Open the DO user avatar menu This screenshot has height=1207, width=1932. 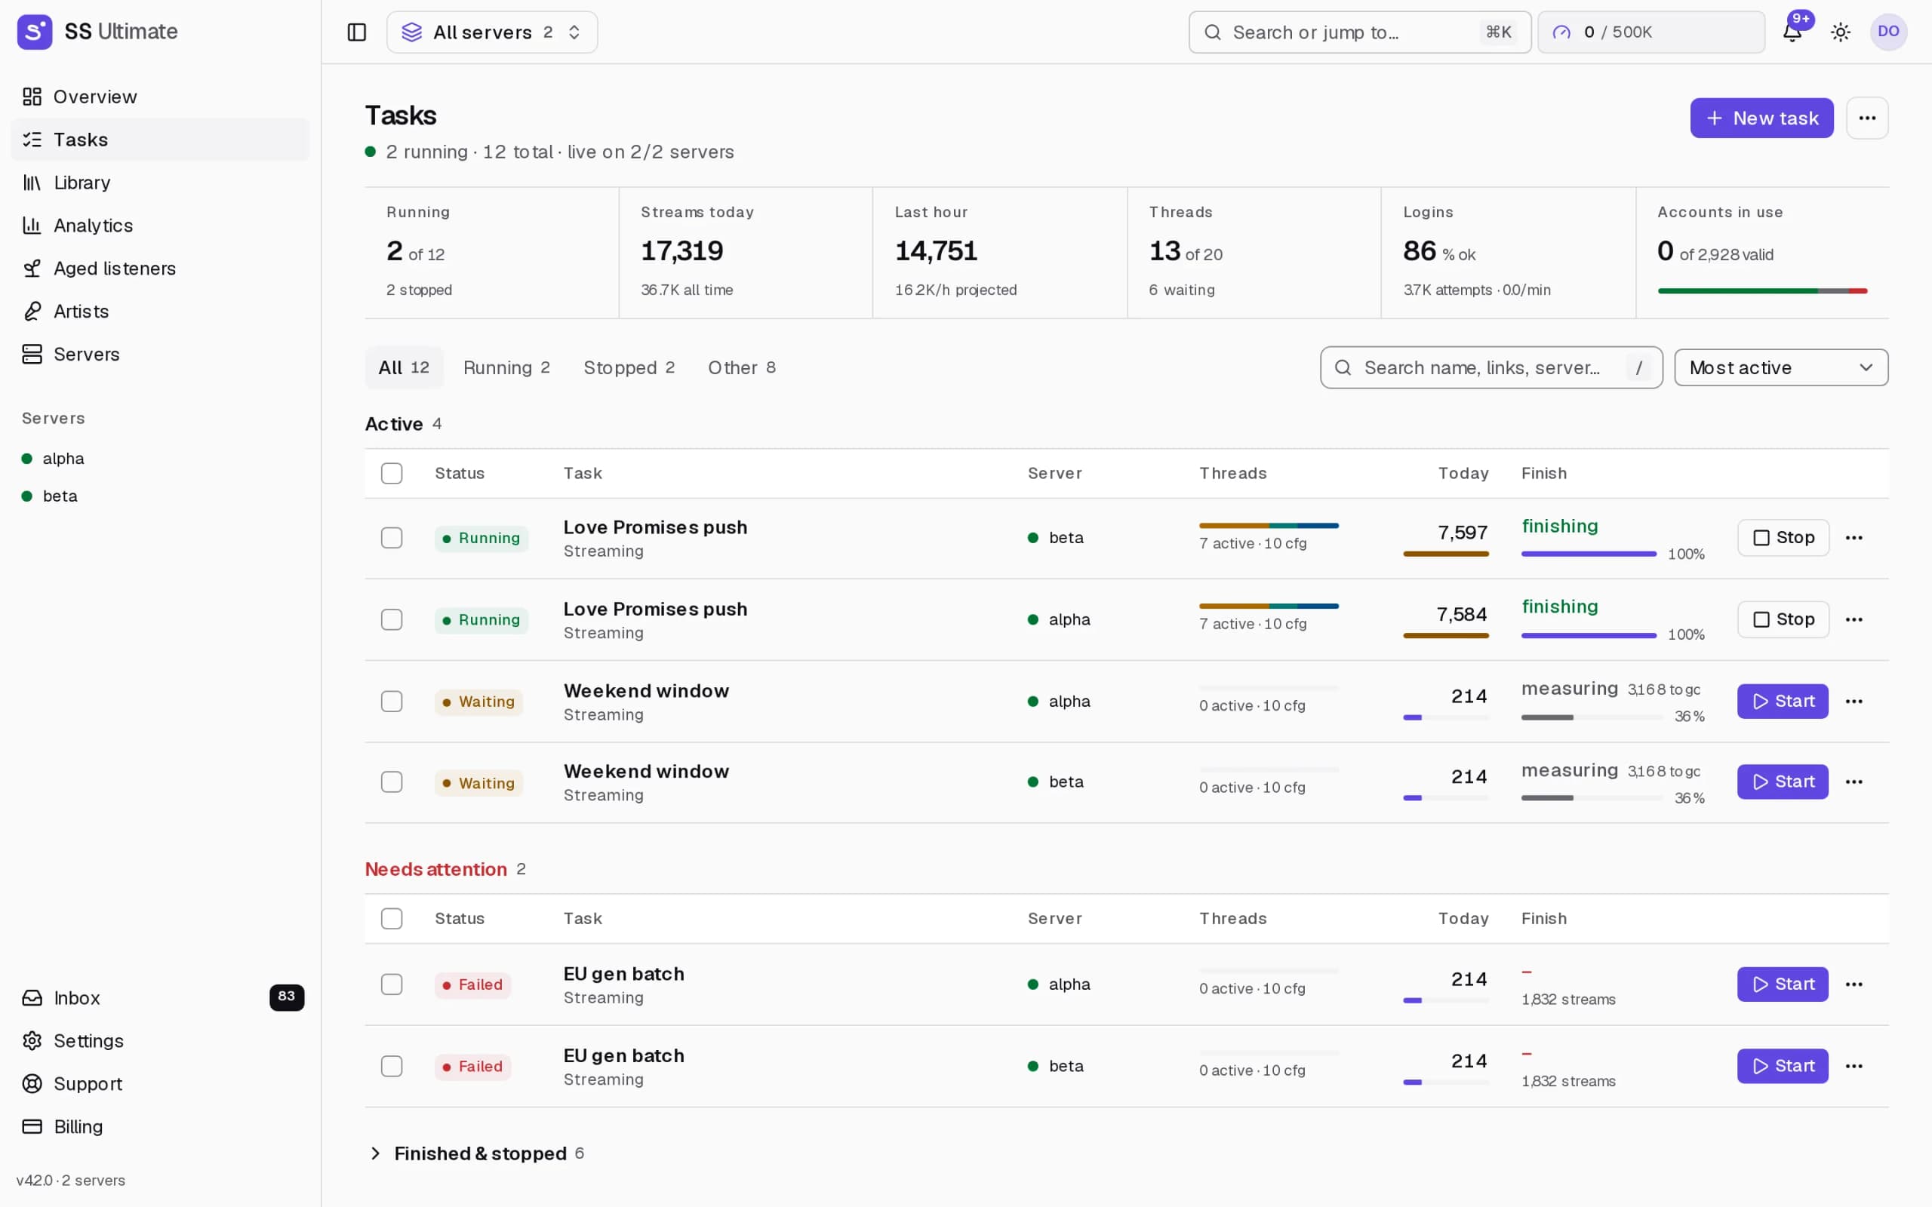point(1888,32)
